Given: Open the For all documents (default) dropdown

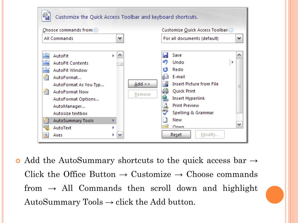Looking at the screenshot, I should click(x=239, y=38).
